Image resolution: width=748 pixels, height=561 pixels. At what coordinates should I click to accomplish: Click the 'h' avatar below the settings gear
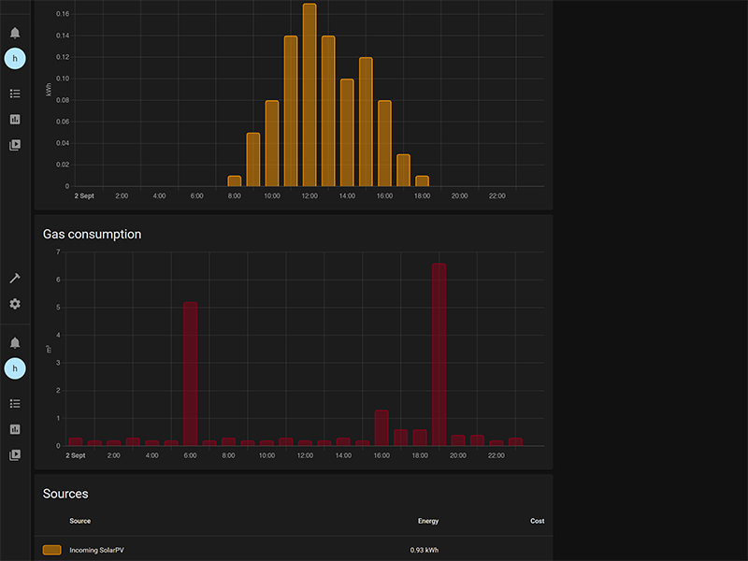(15, 368)
